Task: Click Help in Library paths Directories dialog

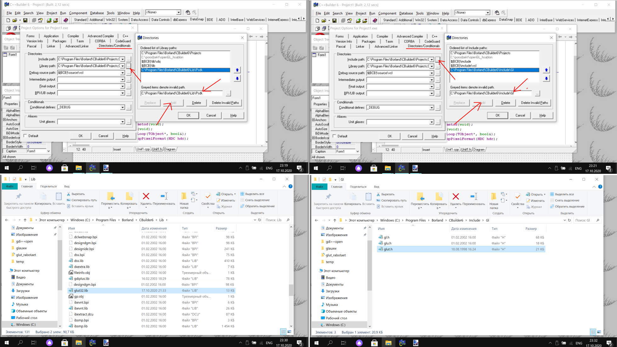Action: pos(233,115)
